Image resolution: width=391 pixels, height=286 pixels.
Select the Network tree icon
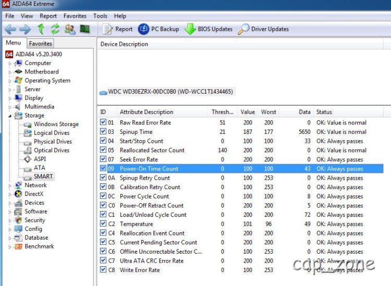click(x=18, y=185)
